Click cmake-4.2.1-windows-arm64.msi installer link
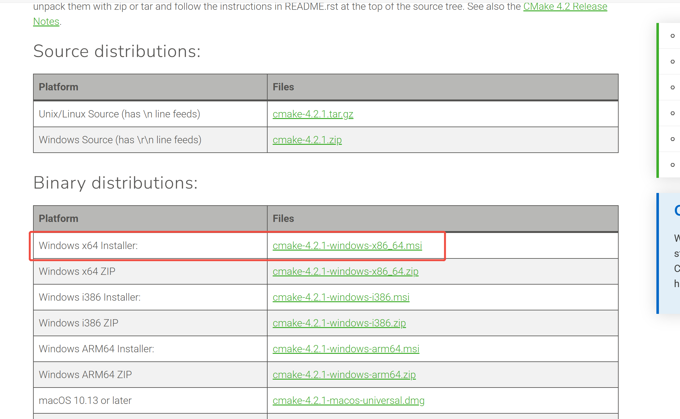The height and width of the screenshot is (419, 680). pyautogui.click(x=346, y=349)
